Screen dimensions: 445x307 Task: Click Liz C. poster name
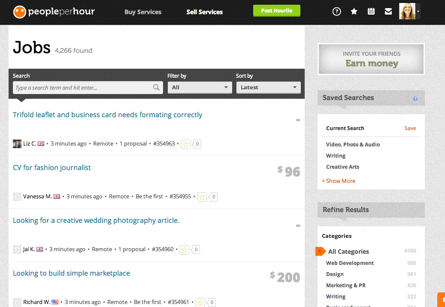[30, 144]
